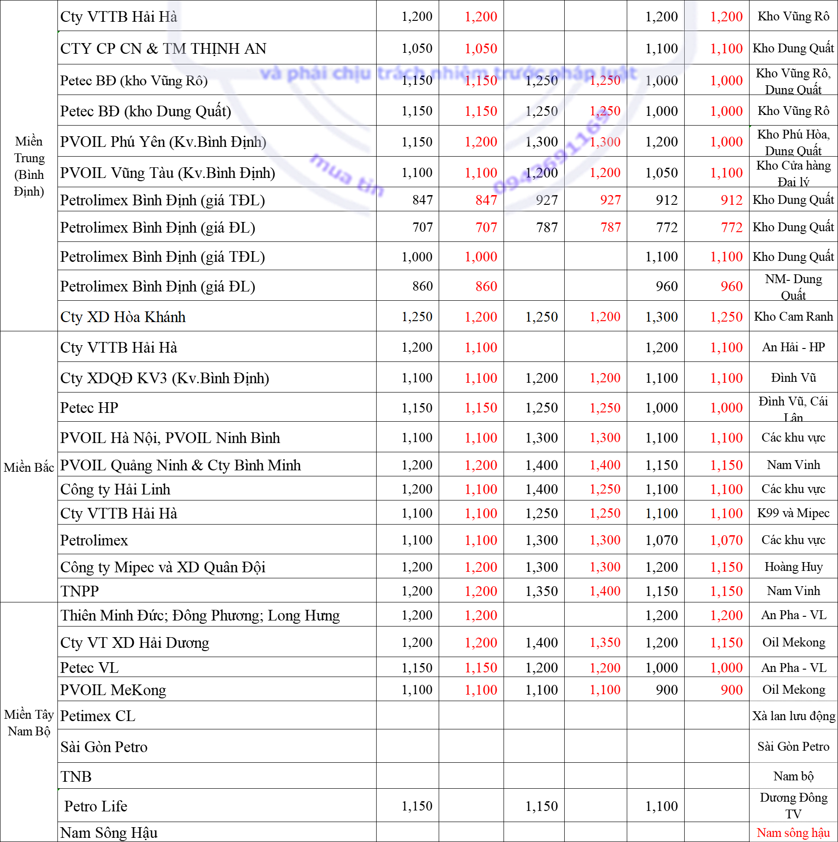838x842 pixels.
Task: Click the red 960 value
Action: pos(731,286)
